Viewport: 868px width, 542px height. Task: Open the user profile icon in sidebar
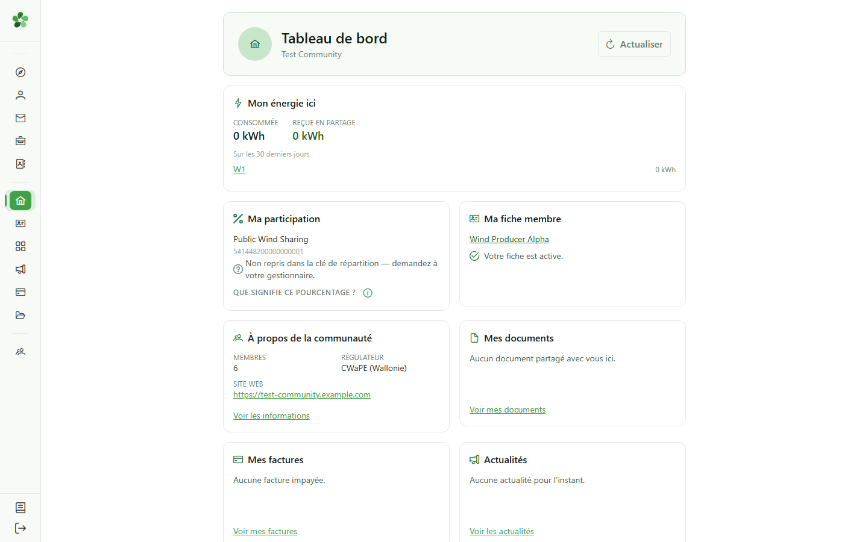coord(20,95)
